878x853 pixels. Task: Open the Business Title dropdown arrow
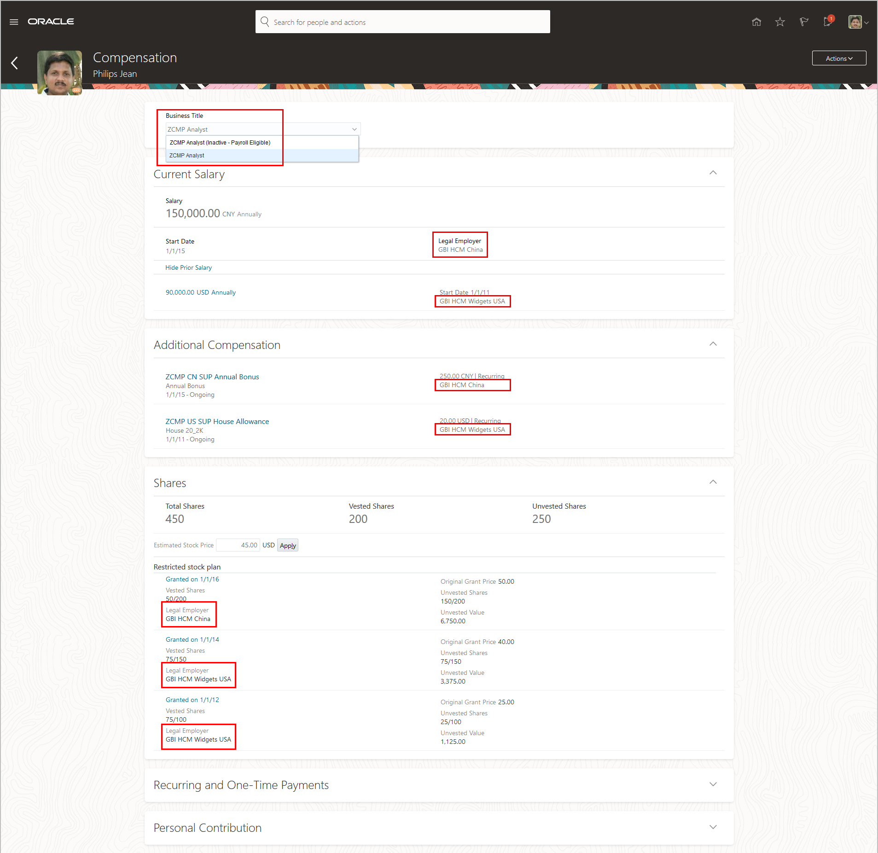tap(355, 129)
